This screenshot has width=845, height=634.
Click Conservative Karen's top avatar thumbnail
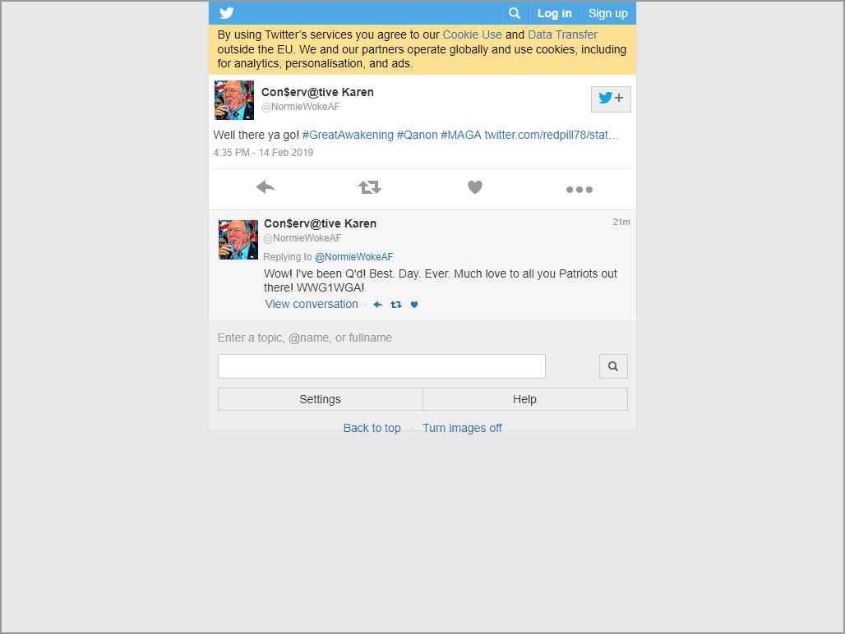[234, 100]
